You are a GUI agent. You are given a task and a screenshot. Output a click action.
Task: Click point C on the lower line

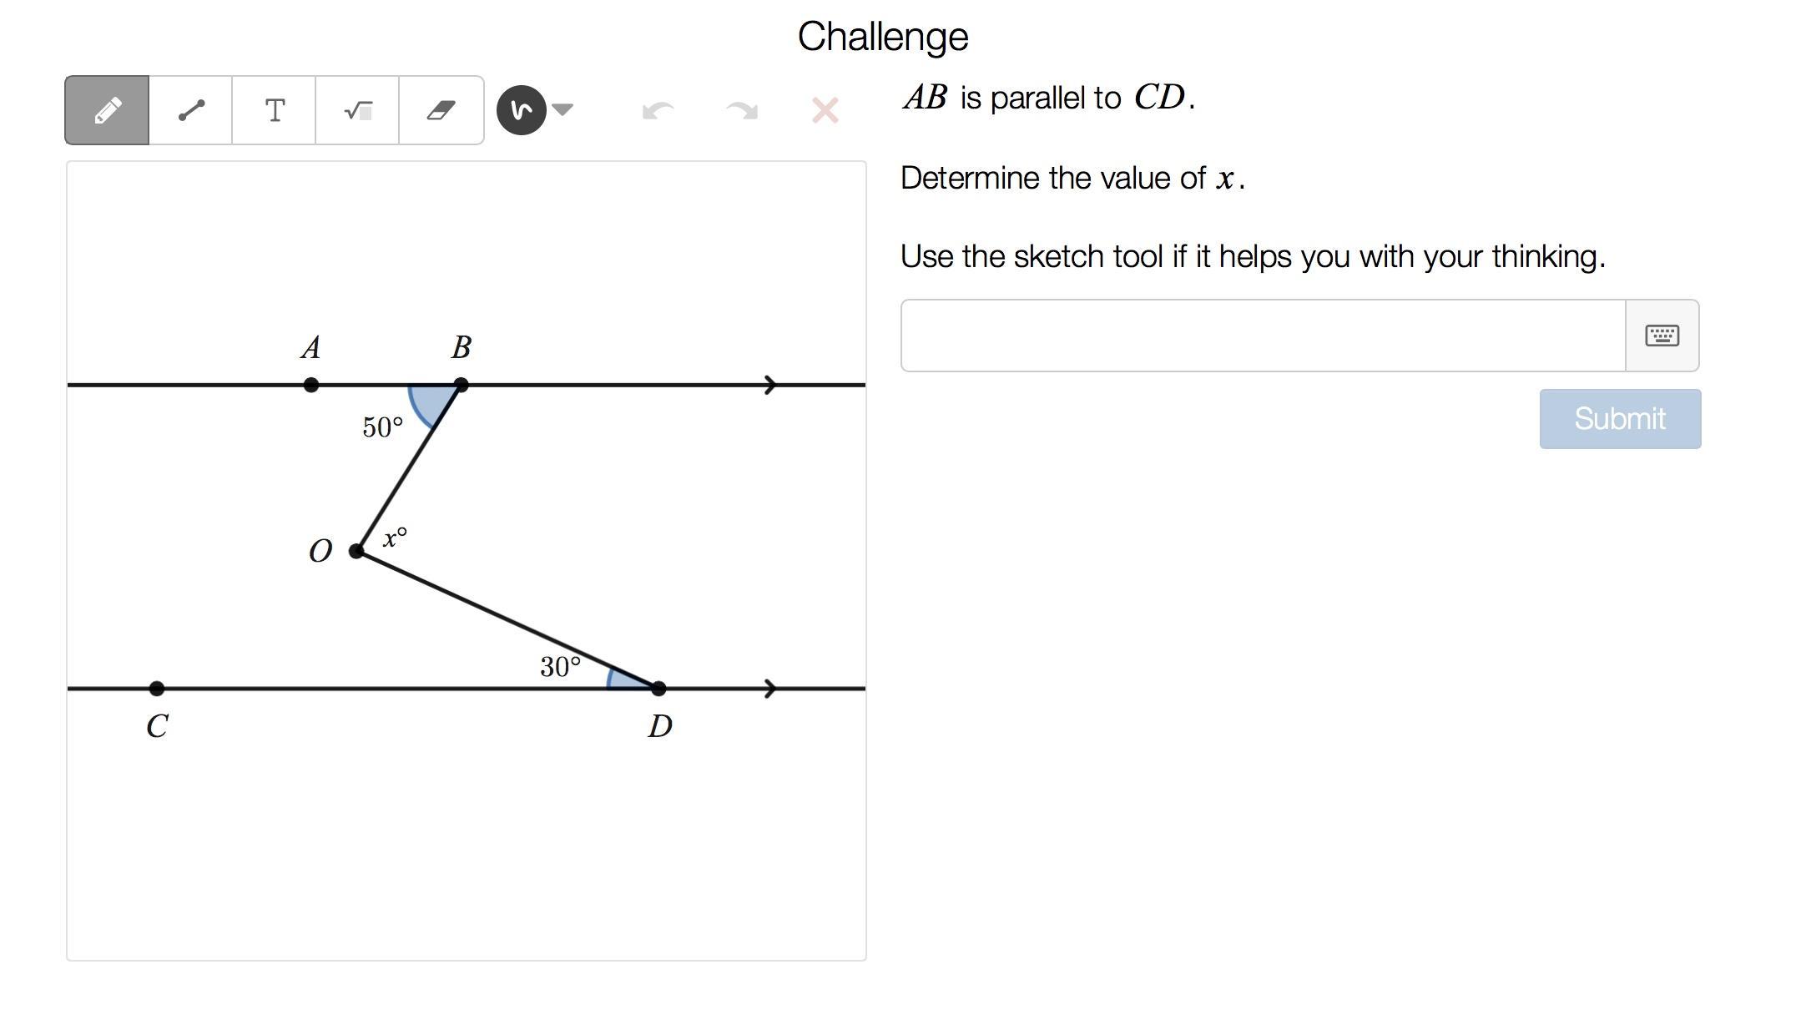157,689
